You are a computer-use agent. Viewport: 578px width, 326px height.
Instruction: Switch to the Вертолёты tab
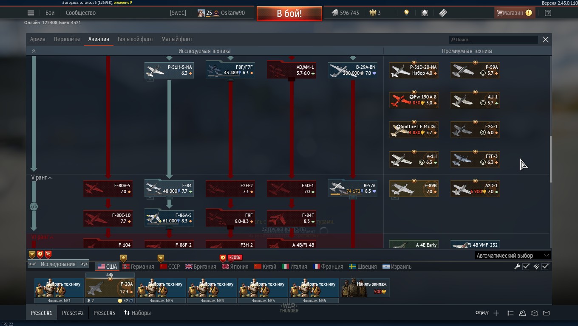[x=67, y=39]
